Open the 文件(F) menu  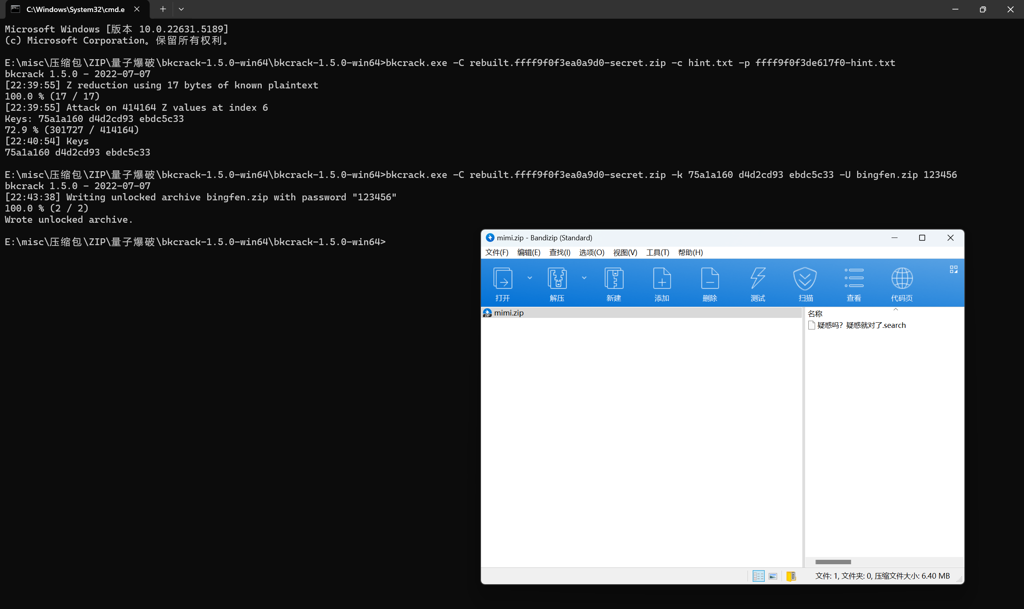497,252
